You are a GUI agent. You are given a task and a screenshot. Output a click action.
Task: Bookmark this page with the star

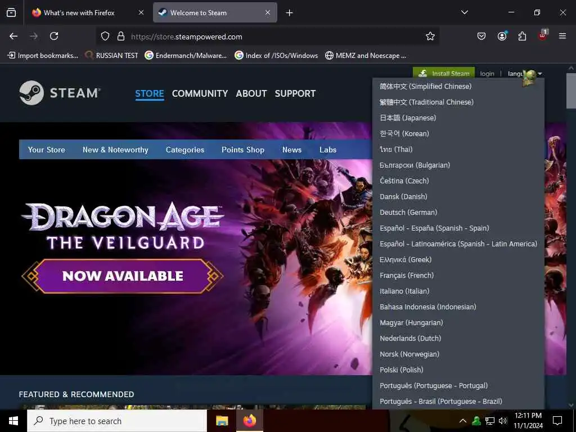[x=430, y=36]
